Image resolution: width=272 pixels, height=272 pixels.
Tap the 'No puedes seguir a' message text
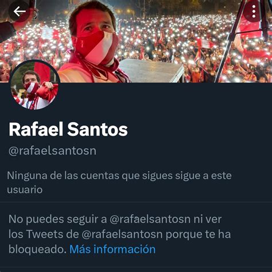[58, 219]
